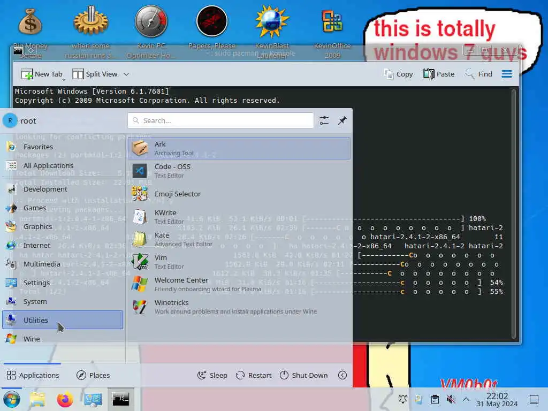
Task: Open the Internet category
Action: pyautogui.click(x=63, y=245)
